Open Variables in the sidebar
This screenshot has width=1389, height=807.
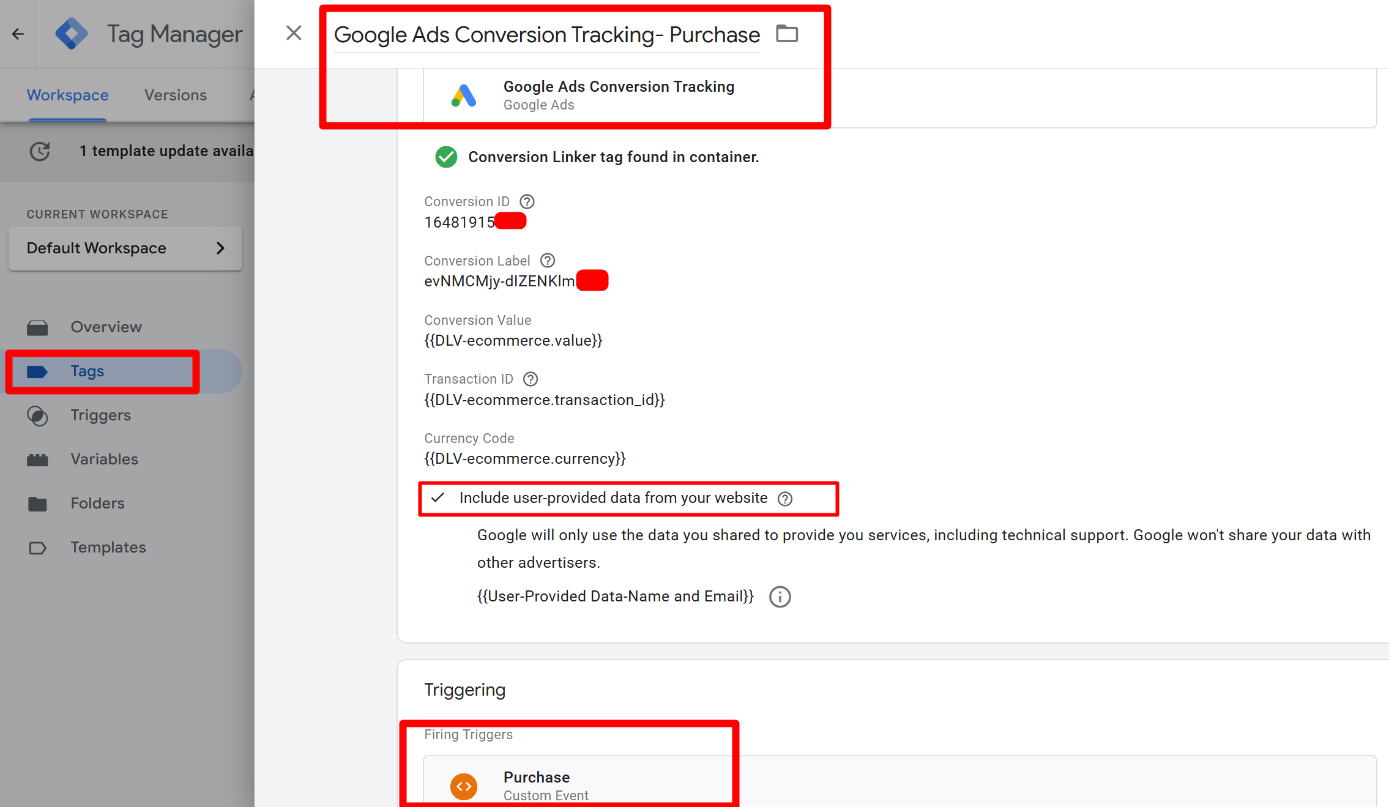click(x=104, y=459)
